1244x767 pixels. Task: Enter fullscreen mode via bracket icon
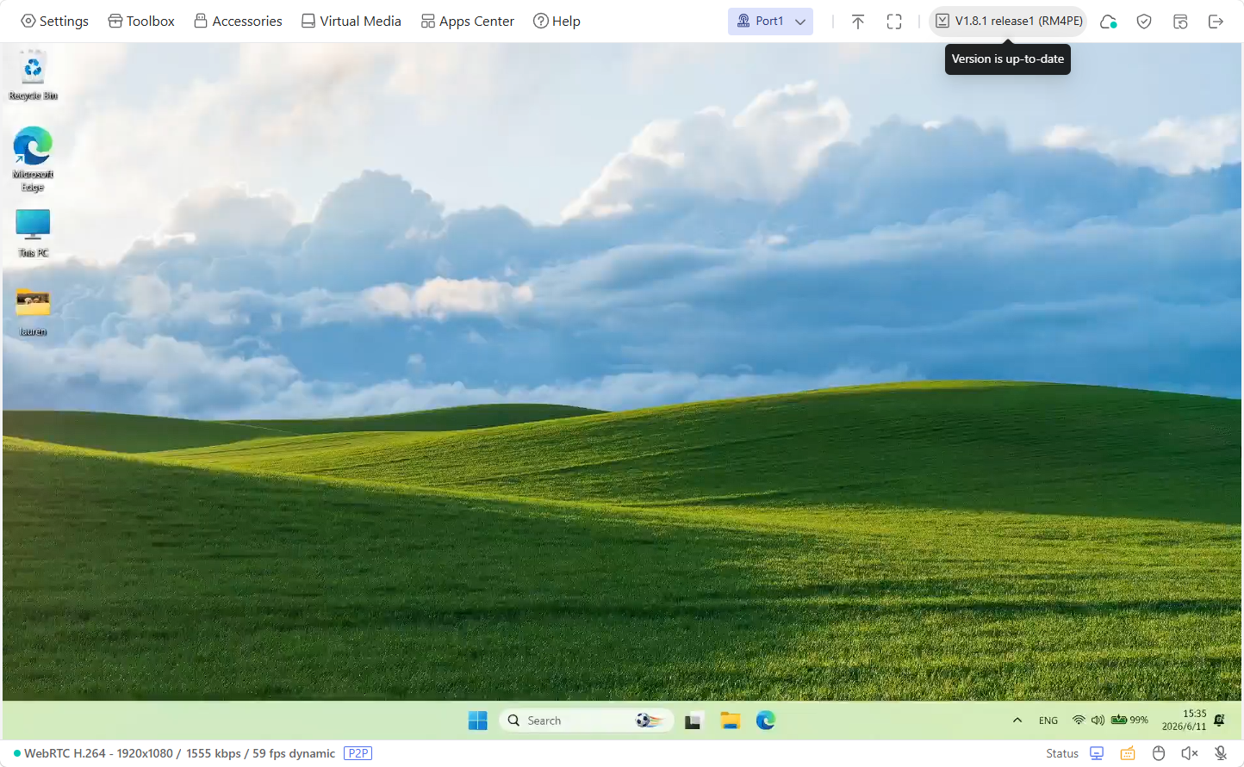pyautogui.click(x=894, y=22)
